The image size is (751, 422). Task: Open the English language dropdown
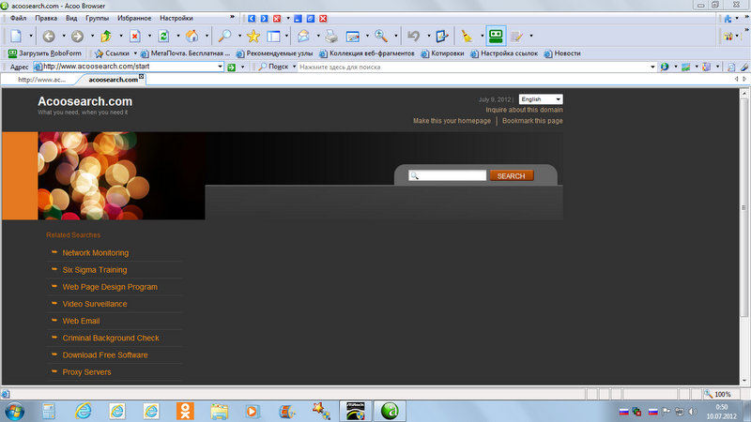coord(541,99)
